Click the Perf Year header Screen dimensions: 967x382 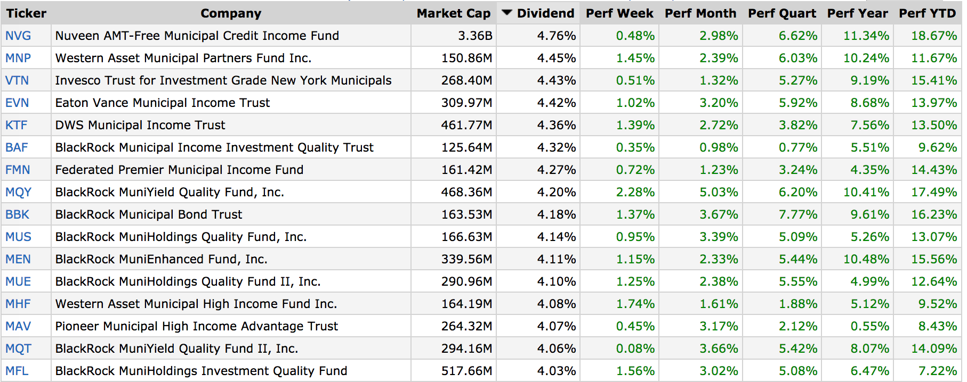click(x=857, y=13)
